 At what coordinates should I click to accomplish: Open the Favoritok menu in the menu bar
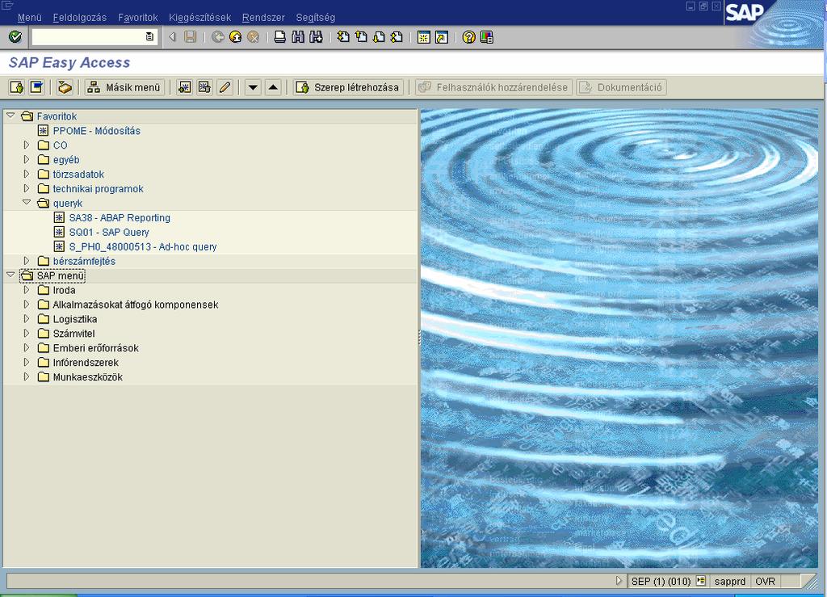tap(138, 18)
